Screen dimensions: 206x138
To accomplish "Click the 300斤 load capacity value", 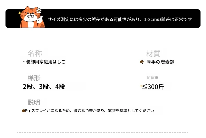I will [x=156, y=87].
